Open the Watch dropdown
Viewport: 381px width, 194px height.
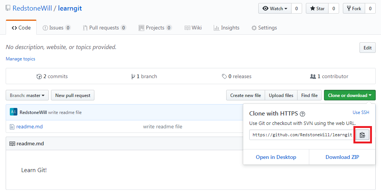275,9
